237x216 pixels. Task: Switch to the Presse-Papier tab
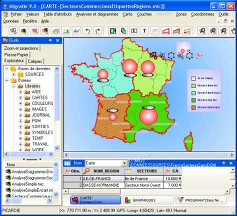point(16,54)
